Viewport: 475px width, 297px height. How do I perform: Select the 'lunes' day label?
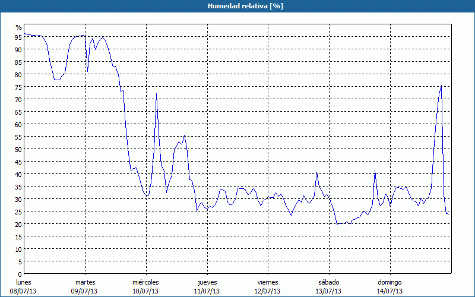[x=24, y=282]
